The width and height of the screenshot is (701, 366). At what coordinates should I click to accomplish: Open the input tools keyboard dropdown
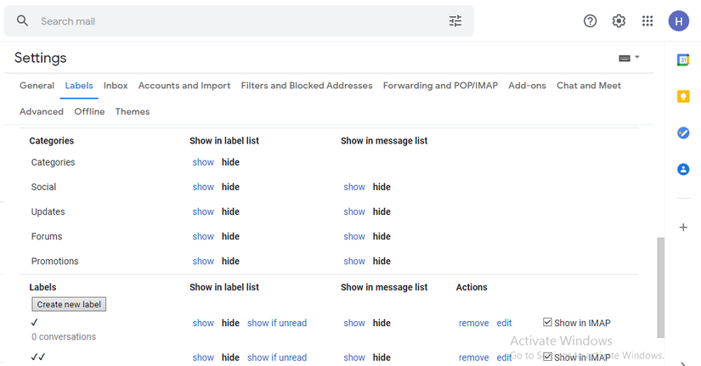point(629,58)
